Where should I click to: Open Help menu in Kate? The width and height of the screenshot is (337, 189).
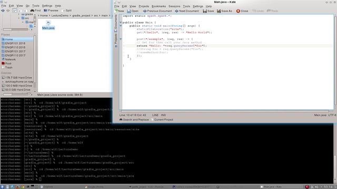point(209,6)
